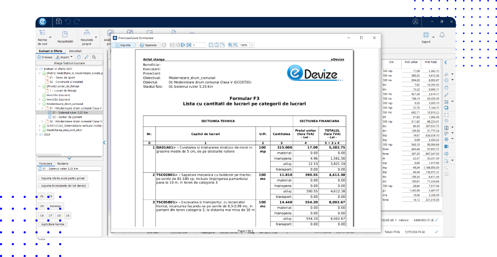Screen dimensions: 497x257
Task: Select 1 - Lucrari de finisaje tree item
Action: click(61, 90)
